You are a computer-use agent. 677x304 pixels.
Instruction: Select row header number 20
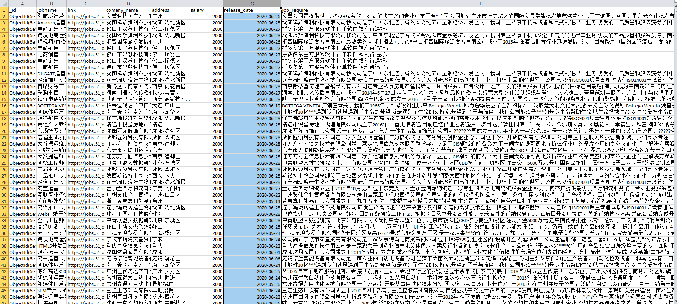pos(4,131)
